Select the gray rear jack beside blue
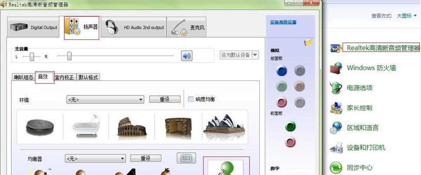421x175 pixels. click(x=299, y=71)
